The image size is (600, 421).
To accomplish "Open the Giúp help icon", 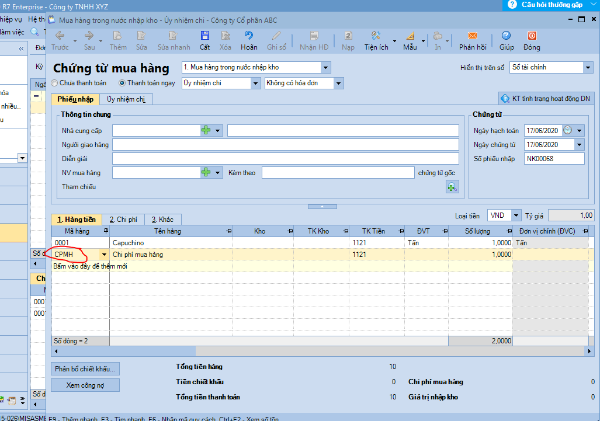I will click(x=506, y=36).
